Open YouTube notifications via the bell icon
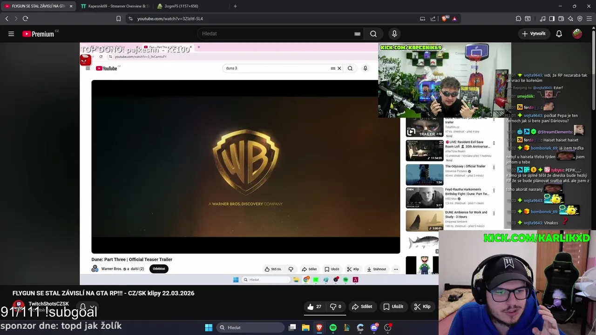 pyautogui.click(x=559, y=33)
